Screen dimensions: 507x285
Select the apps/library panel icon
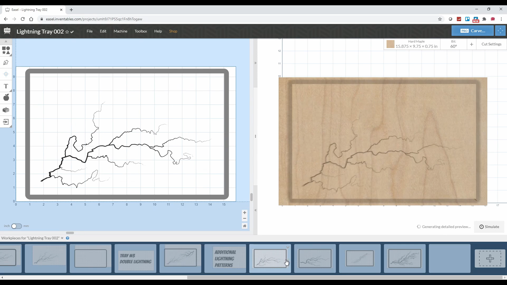point(6,110)
